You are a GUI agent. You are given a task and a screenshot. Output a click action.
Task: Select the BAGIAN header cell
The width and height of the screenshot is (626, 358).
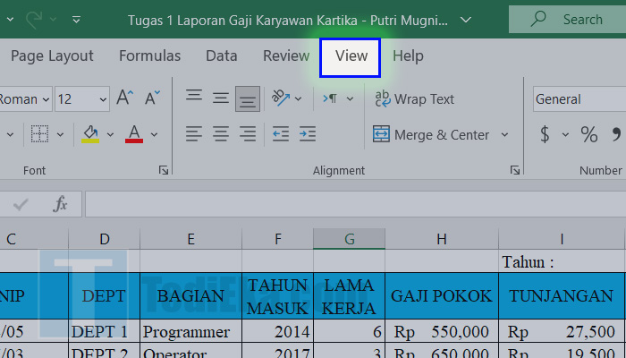190,296
